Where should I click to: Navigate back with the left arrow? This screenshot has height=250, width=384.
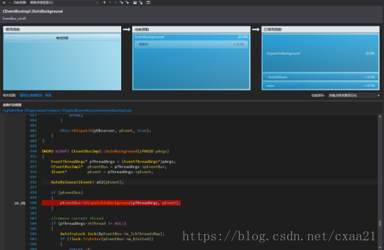click(x=4, y=3)
